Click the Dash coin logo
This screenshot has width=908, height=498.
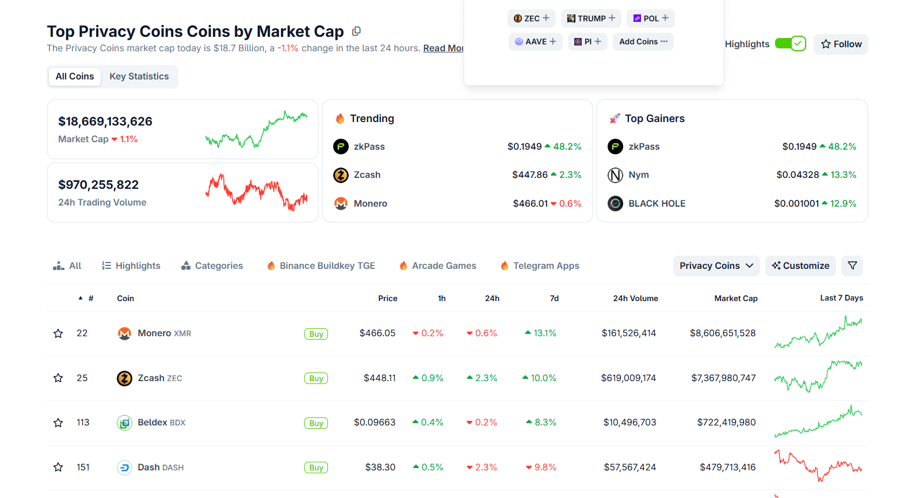click(x=124, y=467)
